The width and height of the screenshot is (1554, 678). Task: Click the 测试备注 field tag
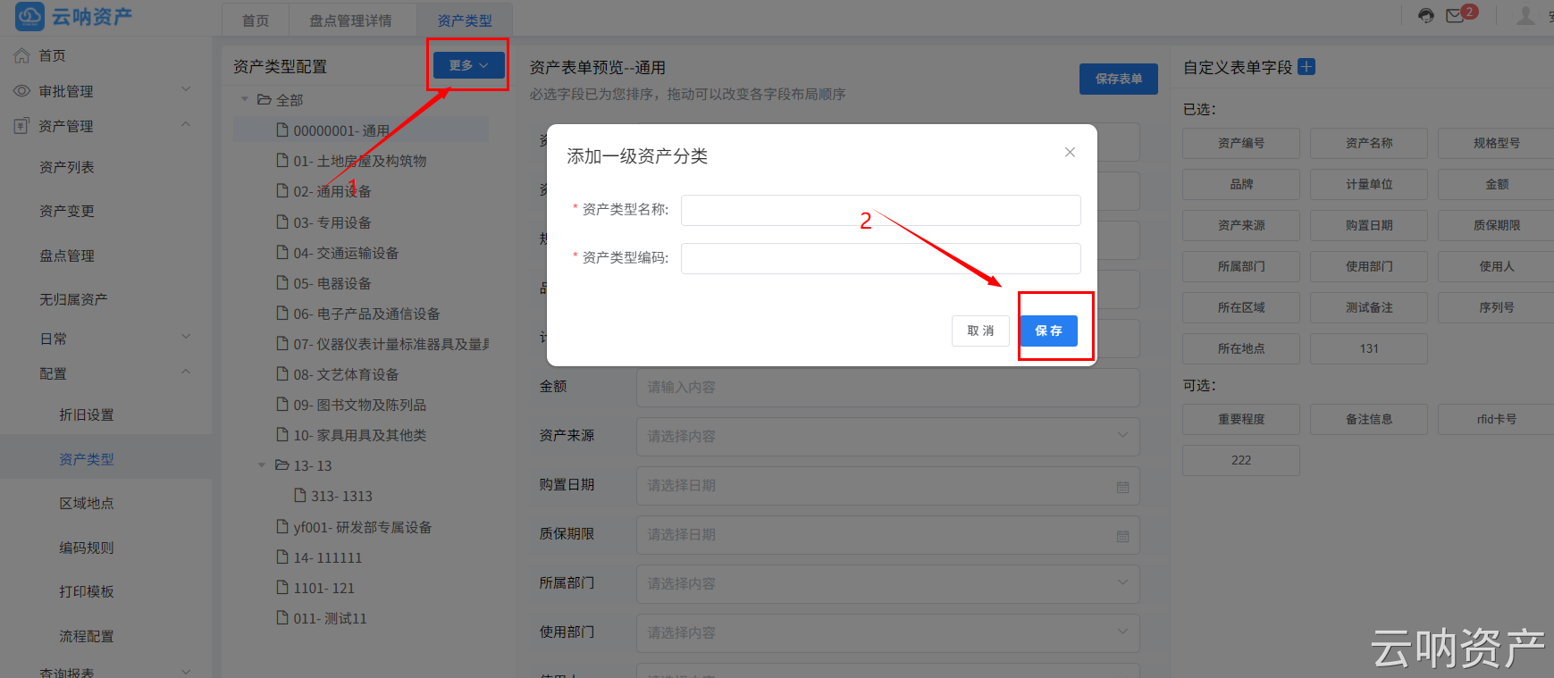click(1369, 307)
